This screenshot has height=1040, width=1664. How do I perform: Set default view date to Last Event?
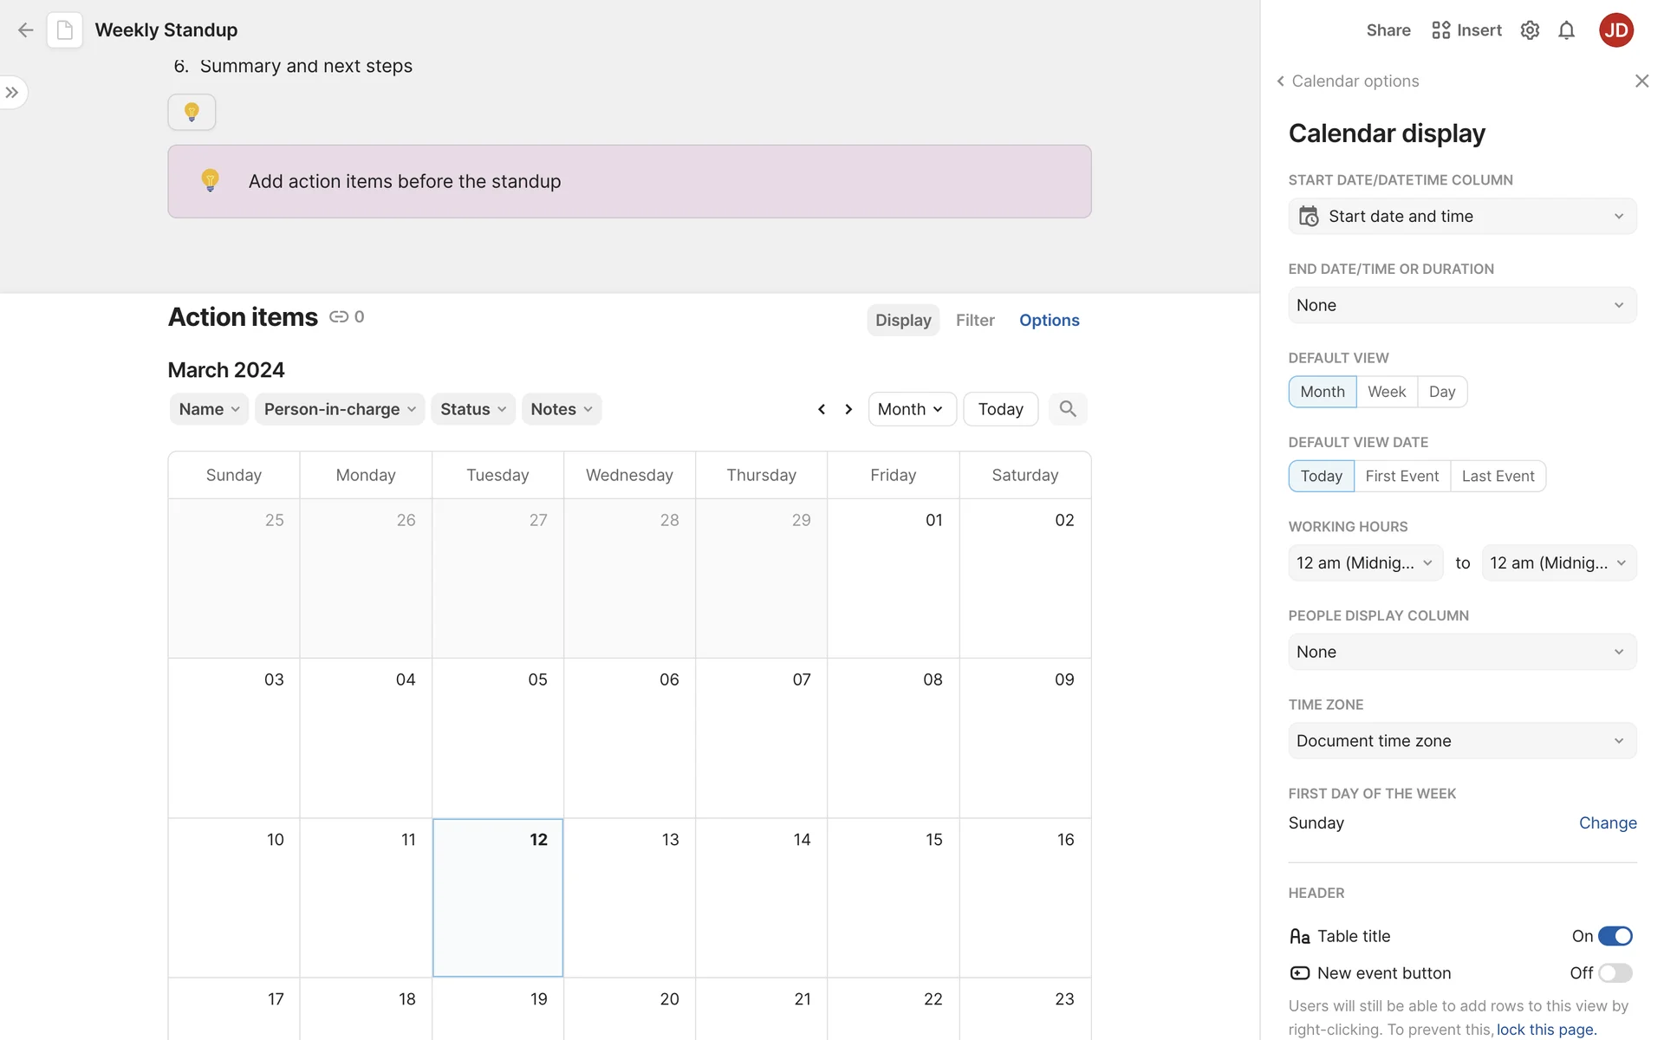pos(1498,476)
